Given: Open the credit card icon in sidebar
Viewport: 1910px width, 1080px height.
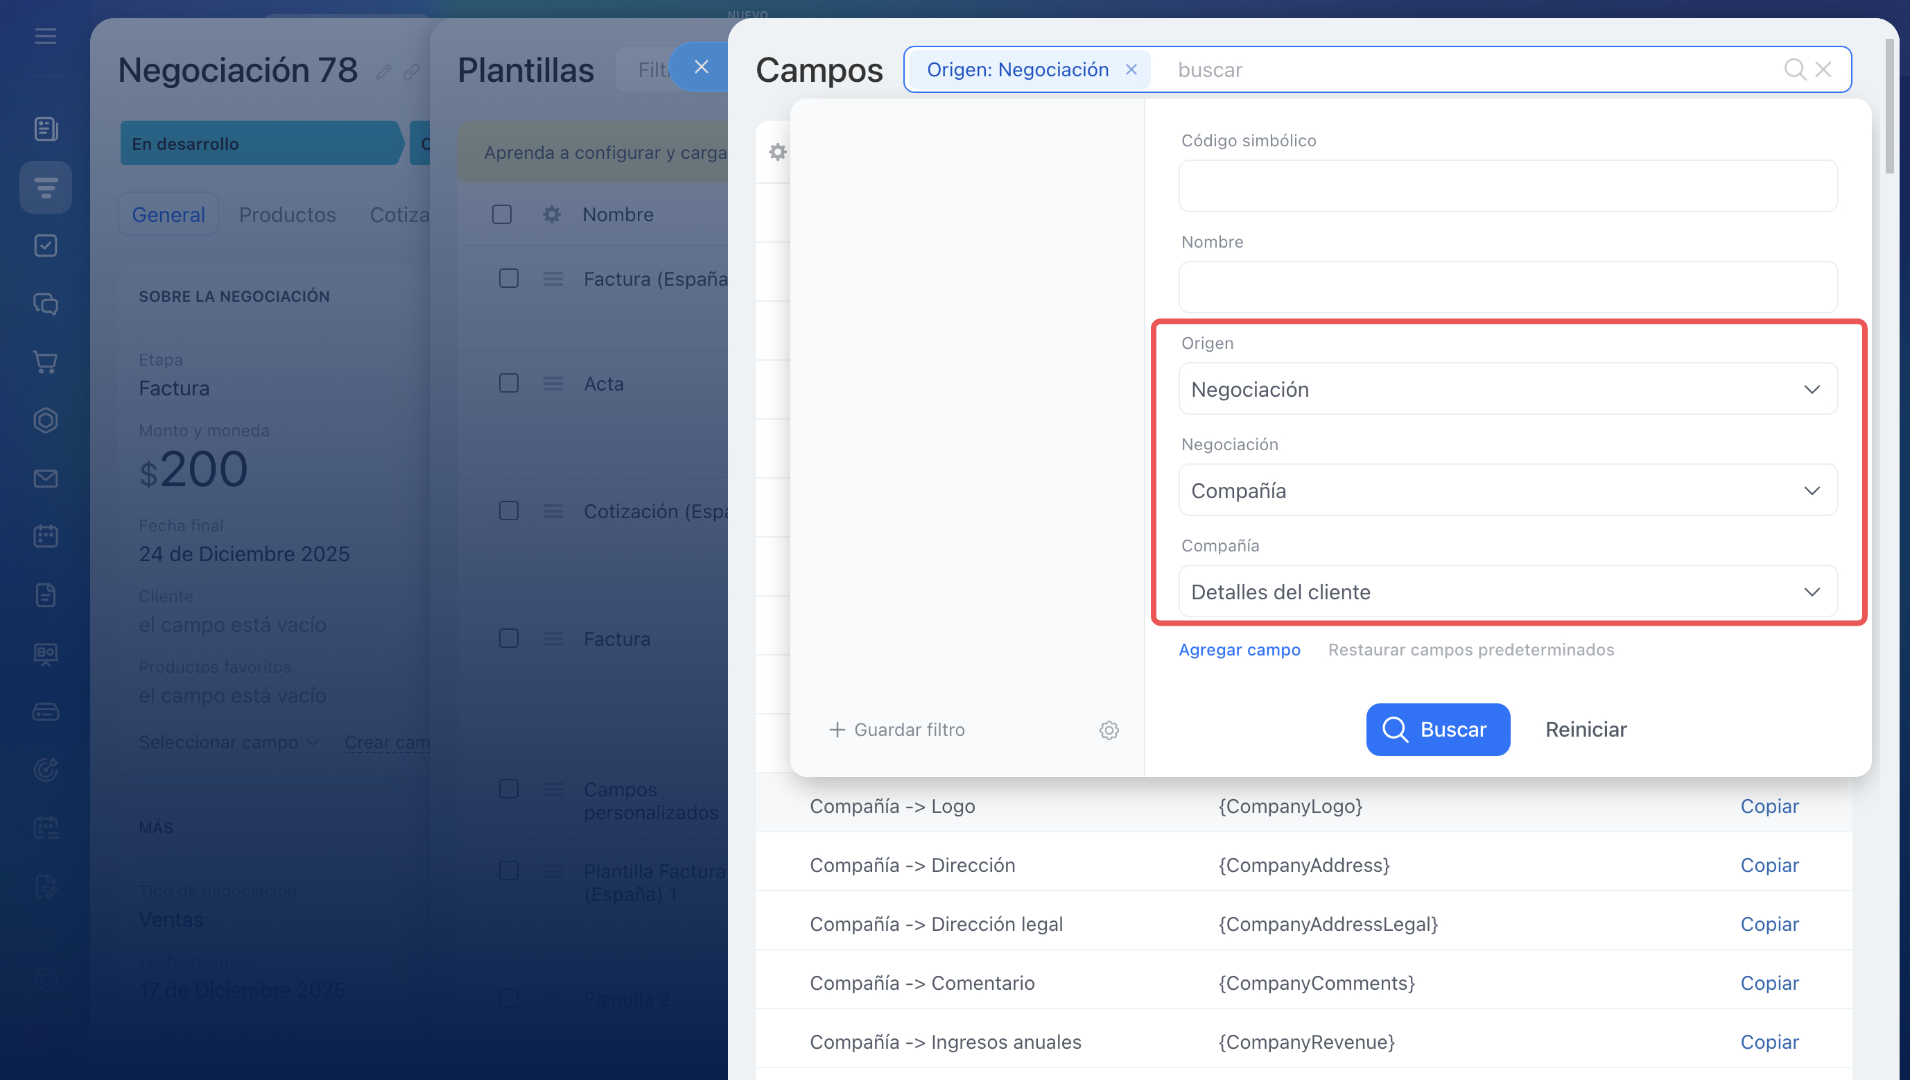Looking at the screenshot, I should point(45,712).
